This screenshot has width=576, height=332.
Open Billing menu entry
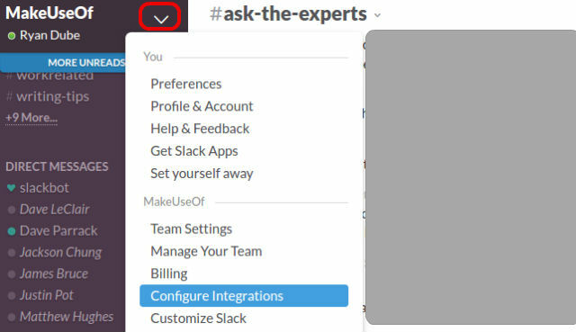click(169, 274)
